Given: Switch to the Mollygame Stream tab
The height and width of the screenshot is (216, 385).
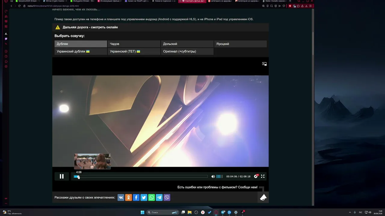Looking at the screenshot, I should 82,1.
